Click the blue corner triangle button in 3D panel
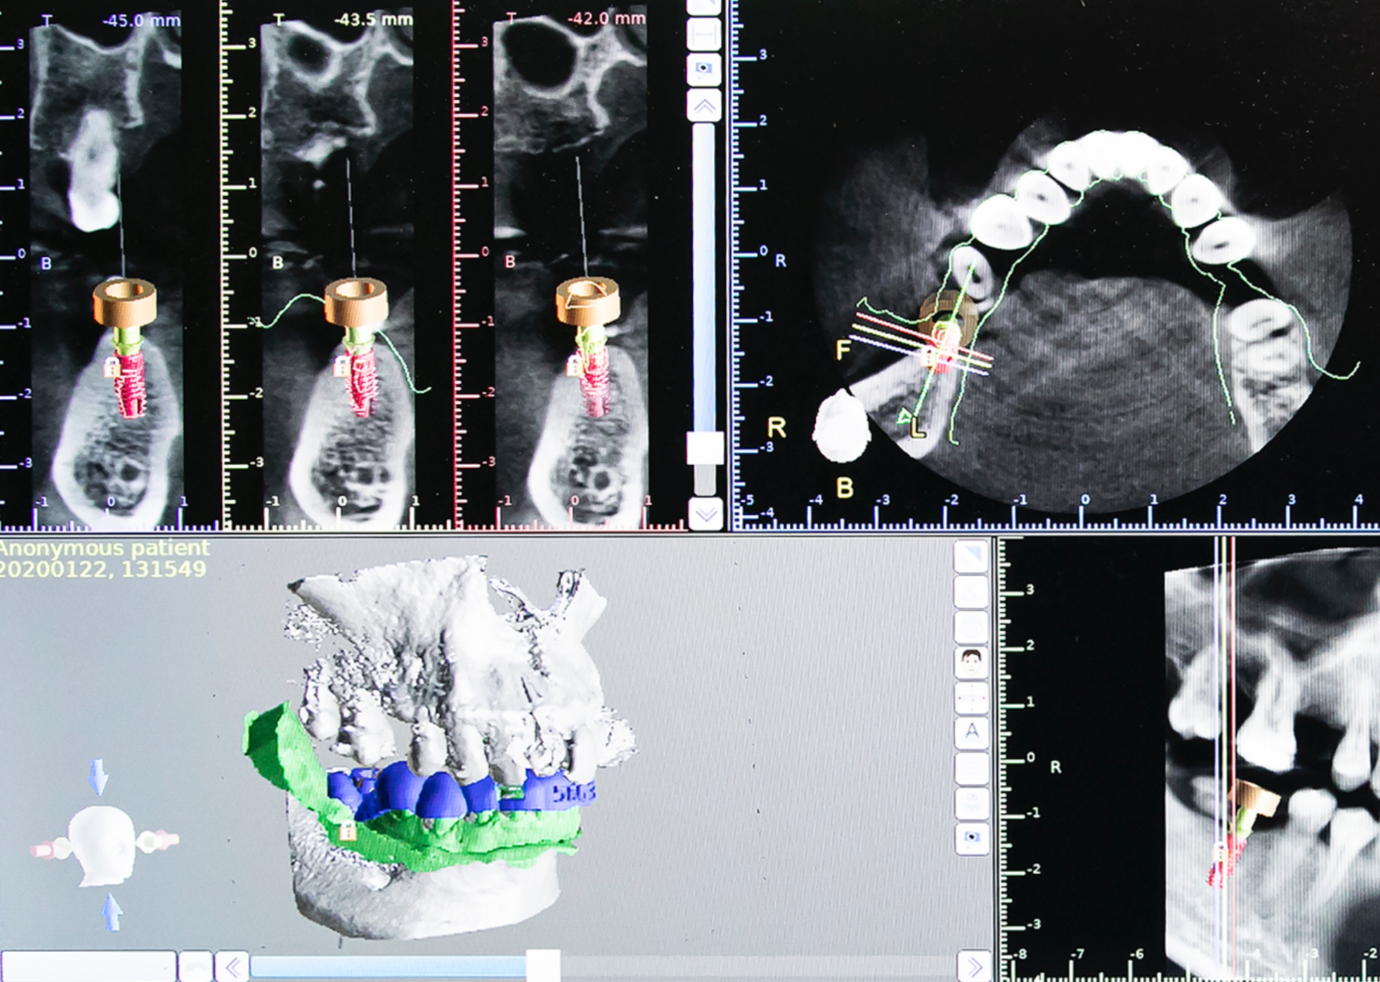1380x982 pixels. 971,557
